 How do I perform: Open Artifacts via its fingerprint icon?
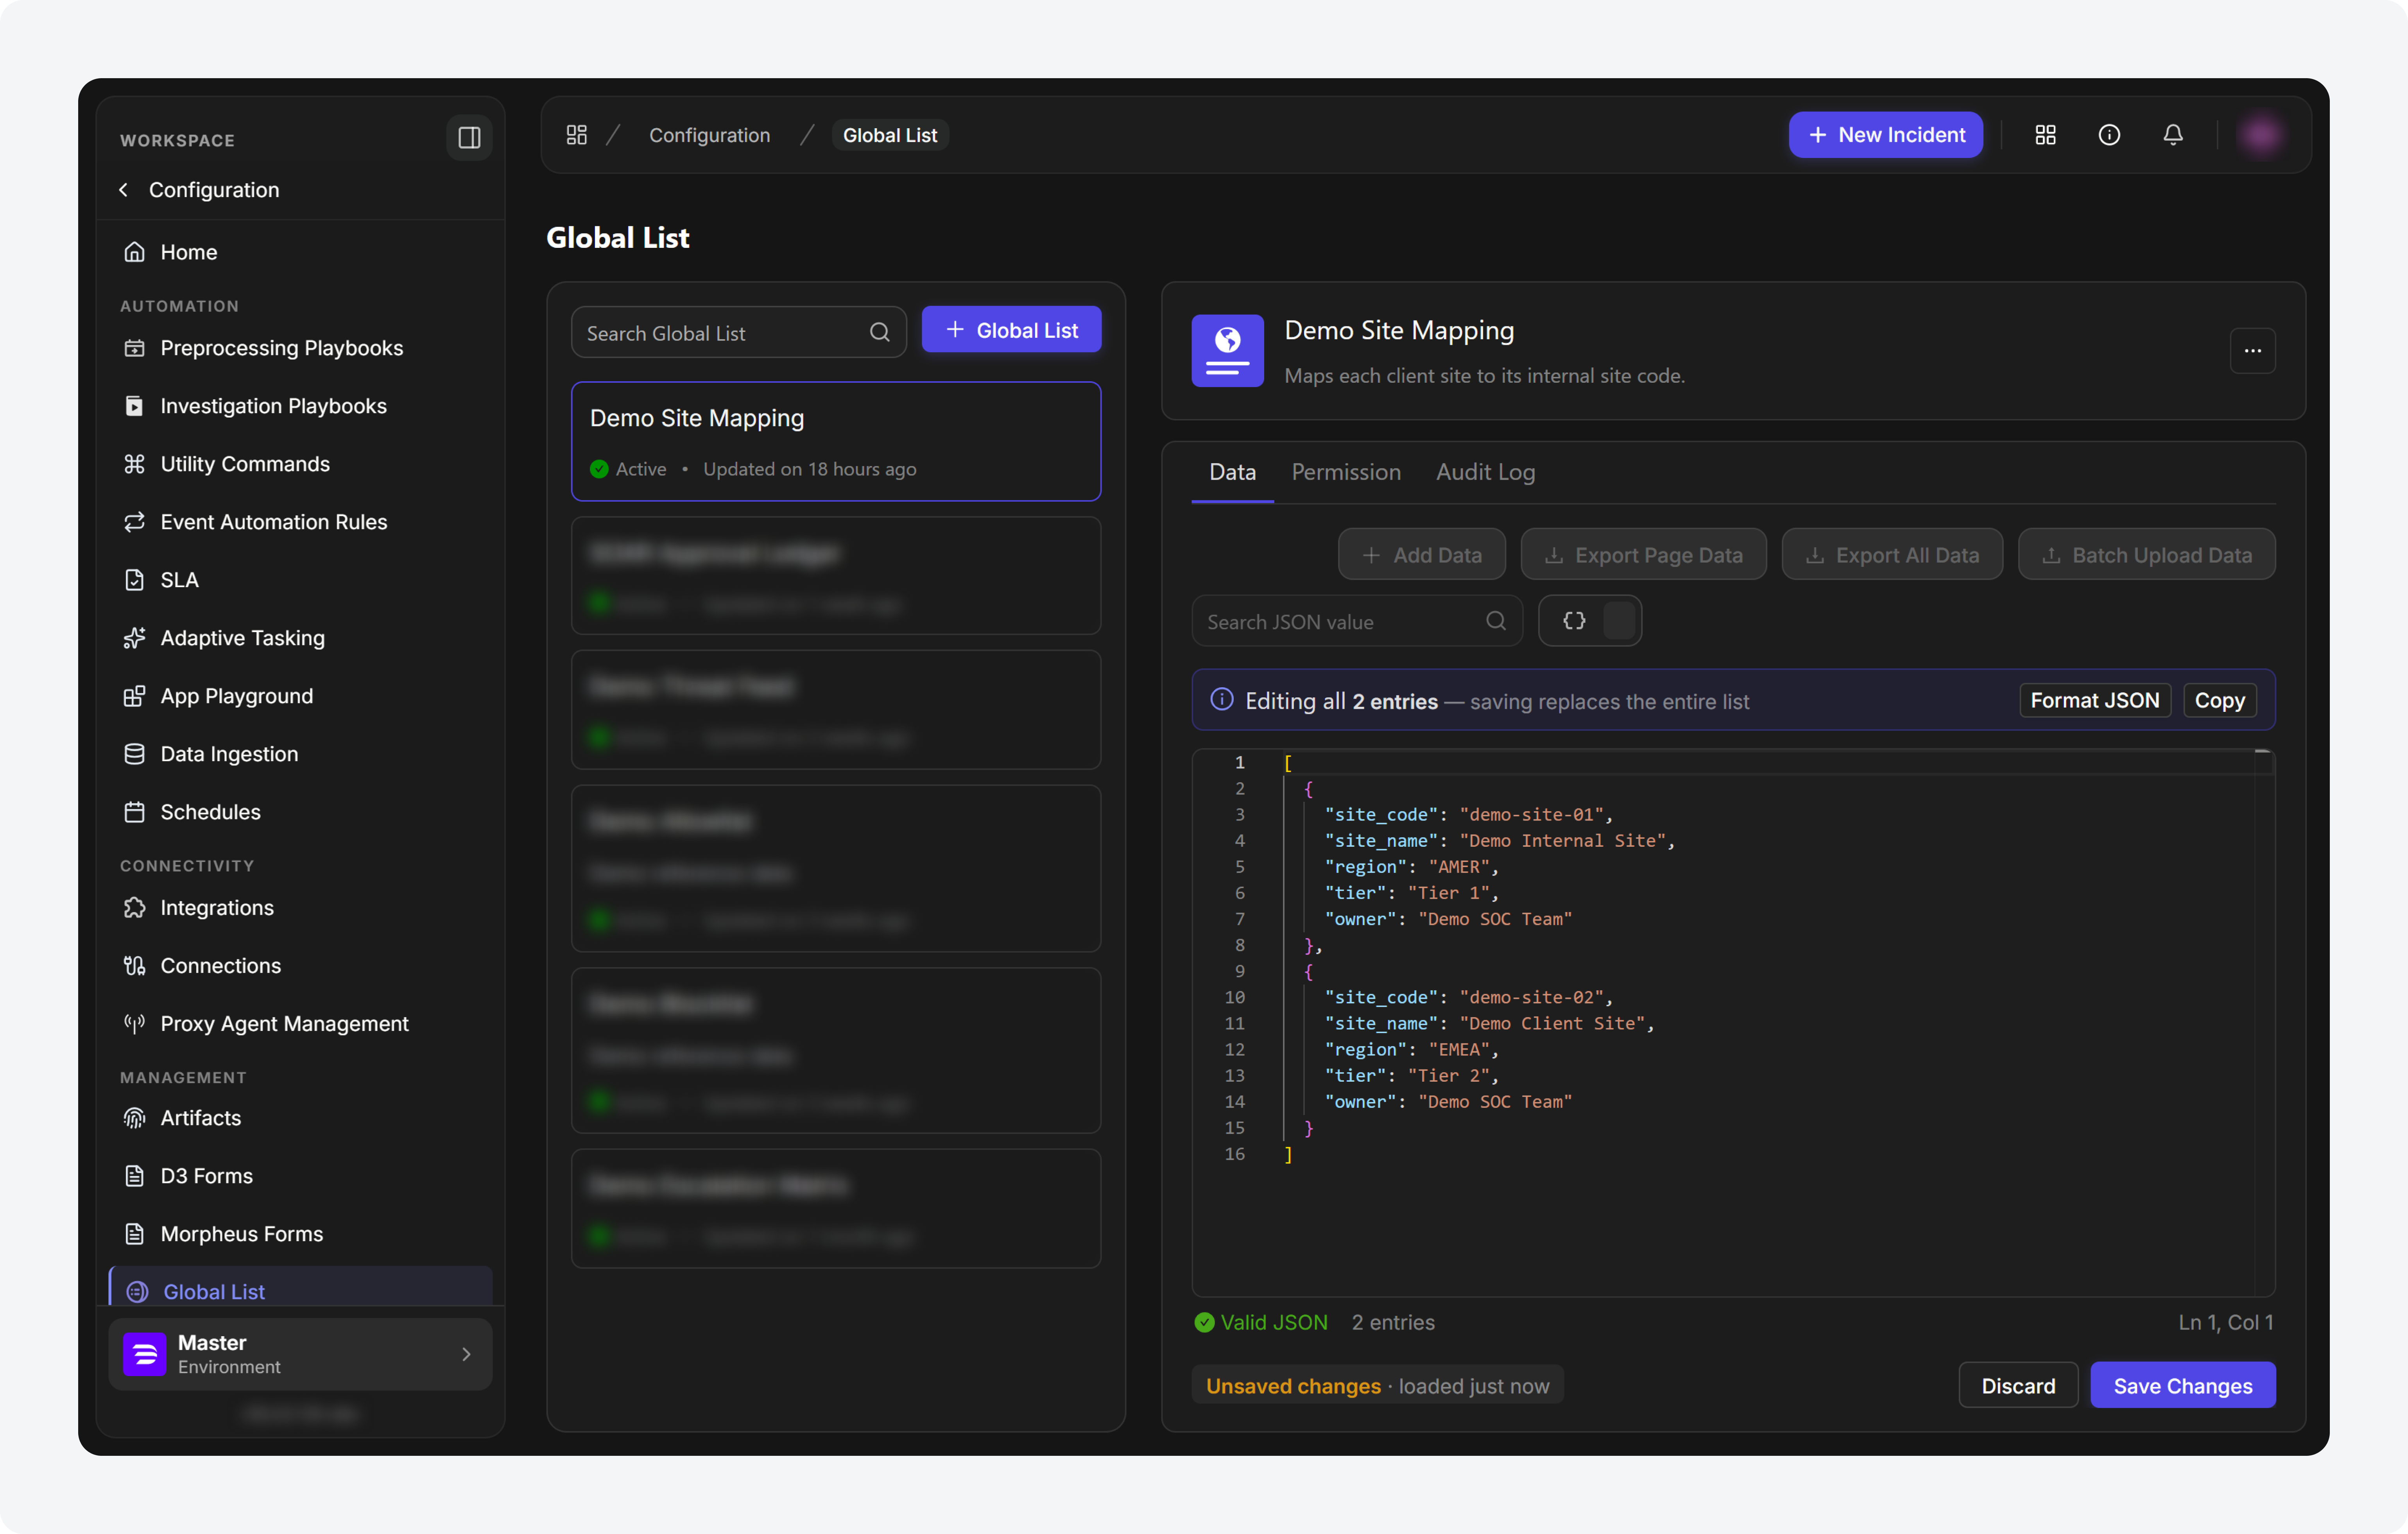click(134, 1118)
